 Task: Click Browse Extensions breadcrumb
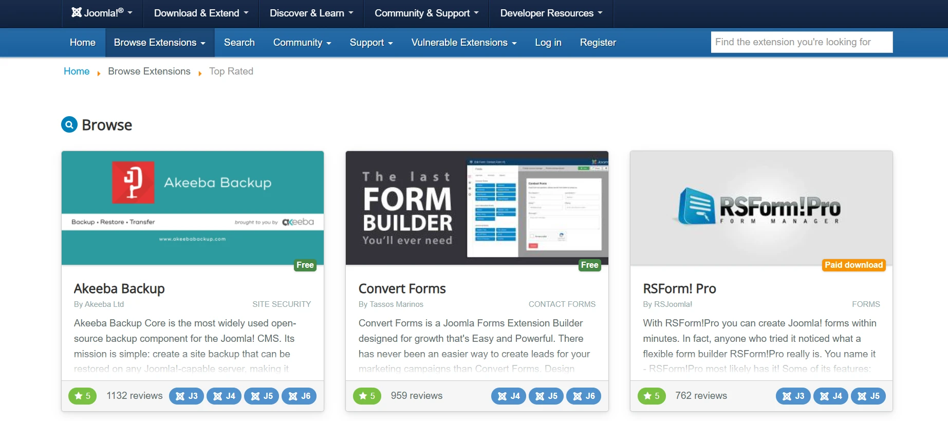(x=149, y=71)
